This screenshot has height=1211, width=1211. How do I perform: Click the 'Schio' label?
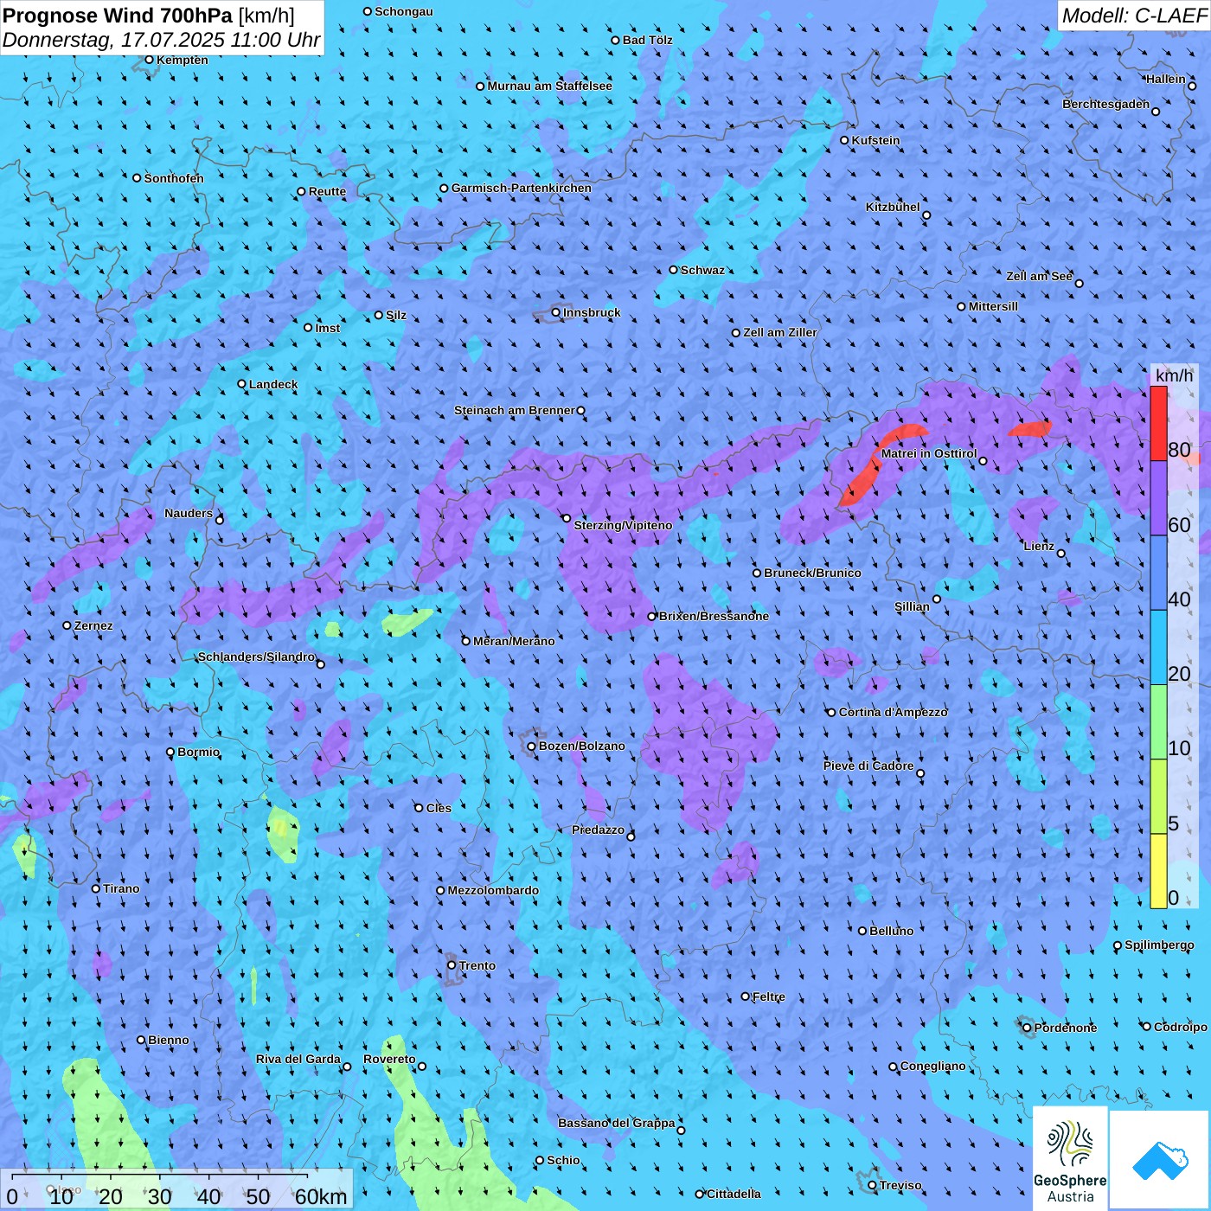pyautogui.click(x=563, y=1160)
